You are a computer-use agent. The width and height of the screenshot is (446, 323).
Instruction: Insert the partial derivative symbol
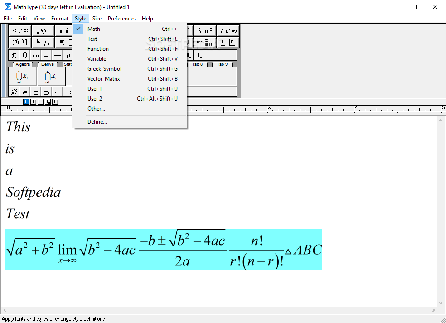pyautogui.click(x=68, y=55)
